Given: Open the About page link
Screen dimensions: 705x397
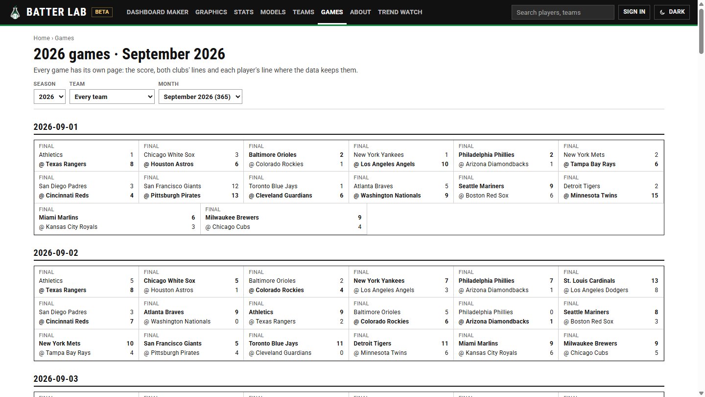Looking at the screenshot, I should pos(360,12).
